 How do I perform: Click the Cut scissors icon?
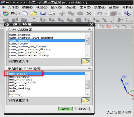click(x=62, y=13)
